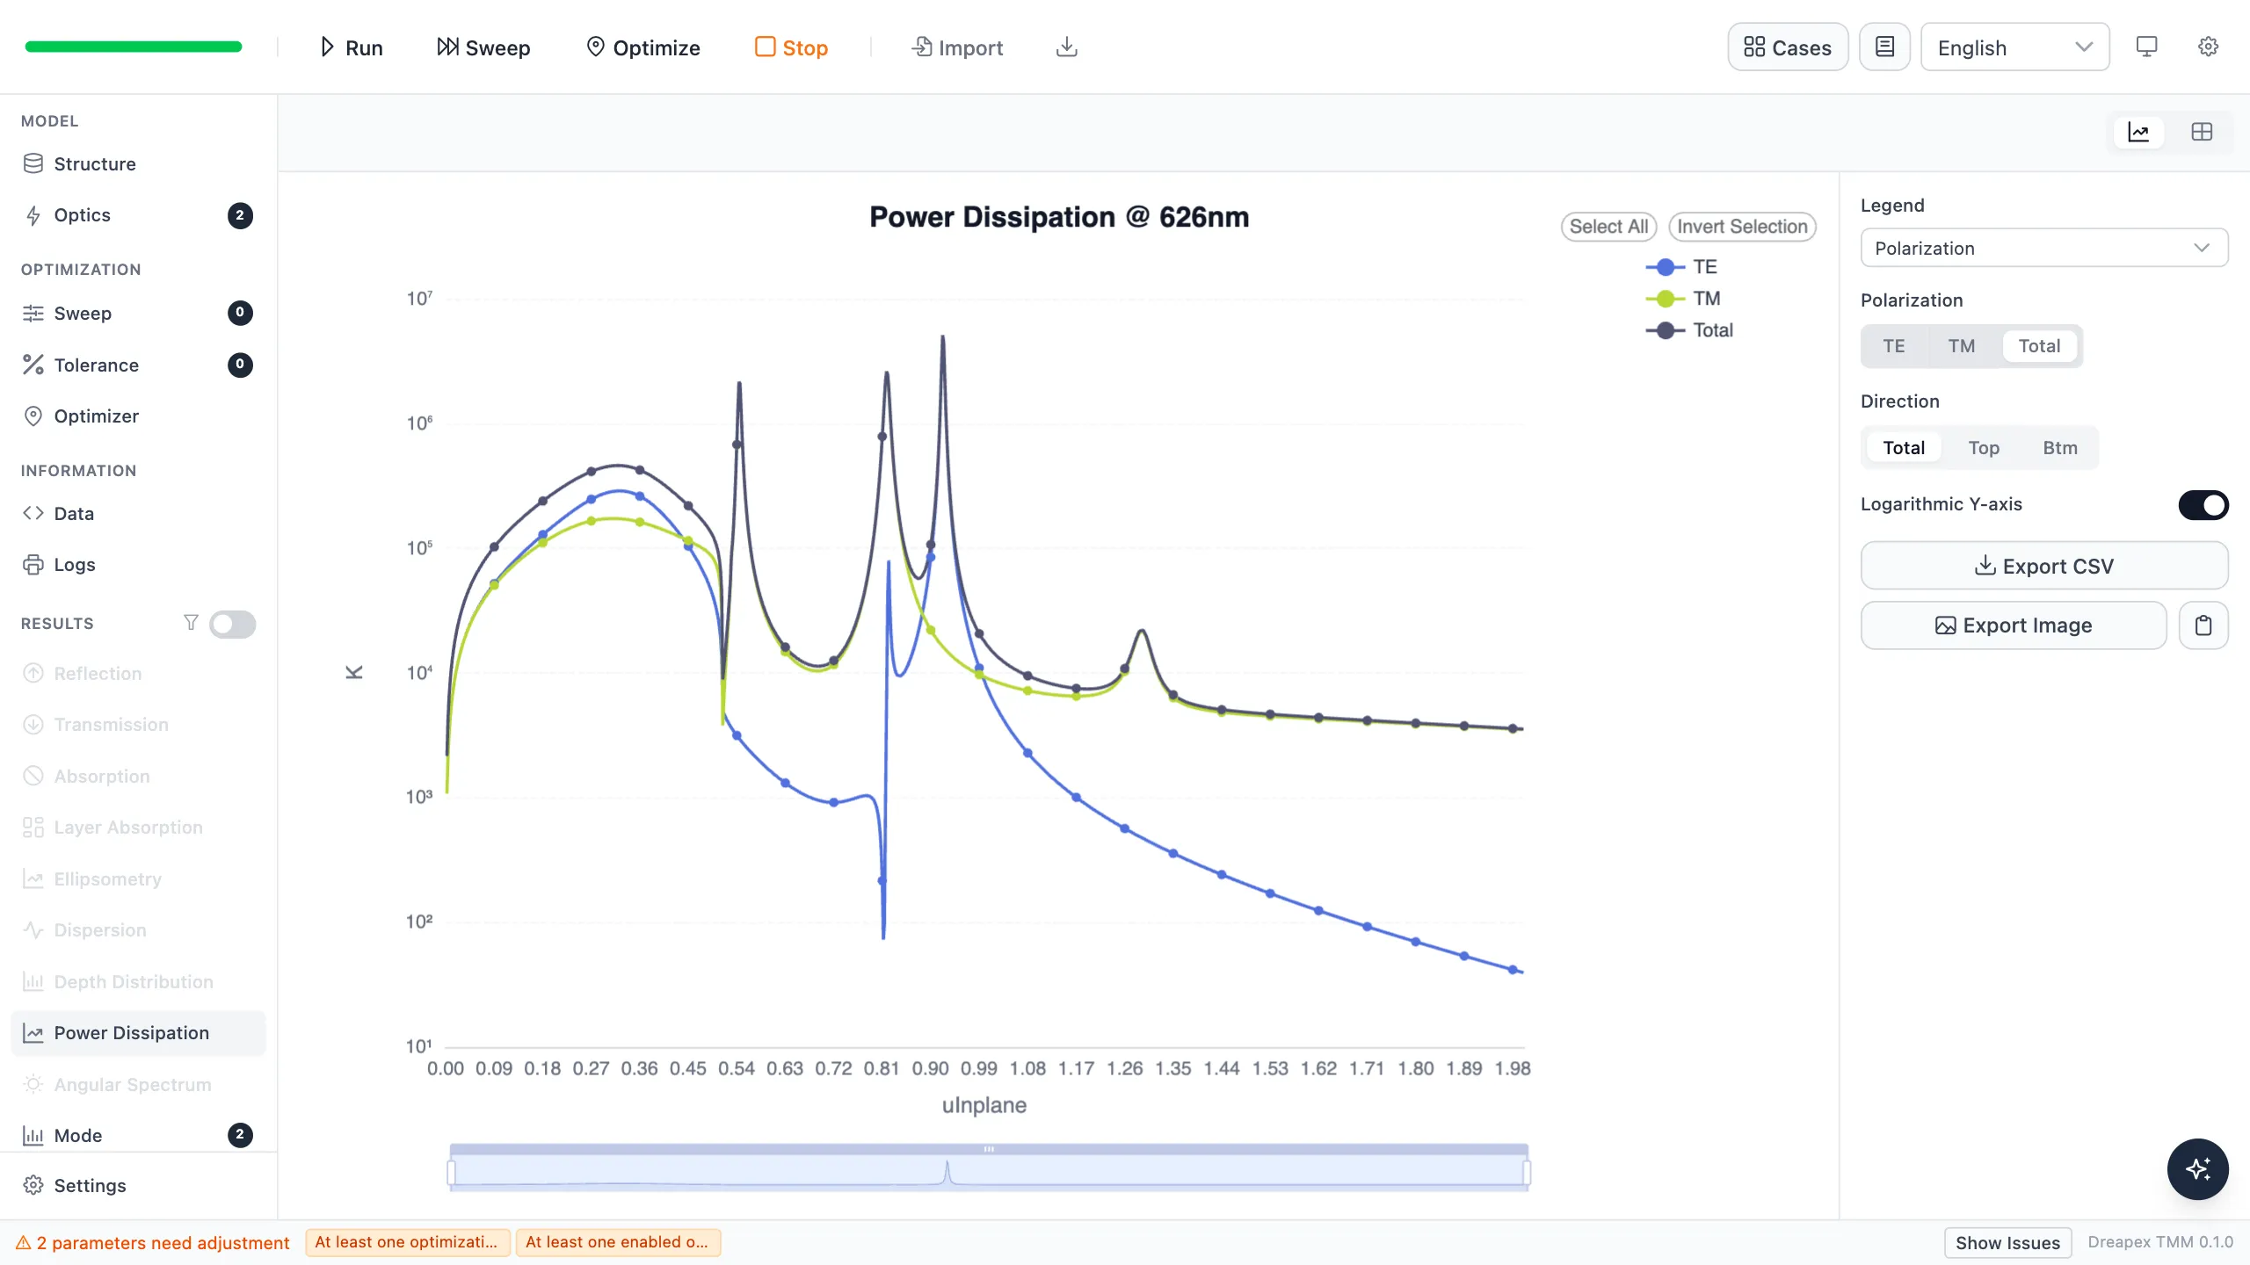Click Show Issues button
The width and height of the screenshot is (2250, 1265).
point(2007,1243)
